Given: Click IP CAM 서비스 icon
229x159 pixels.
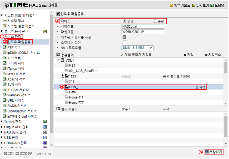Looking at the screenshot, I should pyautogui.click(x=5, y=90).
